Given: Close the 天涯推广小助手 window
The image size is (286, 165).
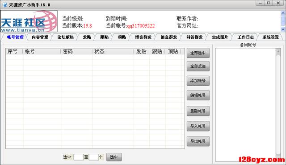Looking at the screenshot, I should tap(278, 3).
